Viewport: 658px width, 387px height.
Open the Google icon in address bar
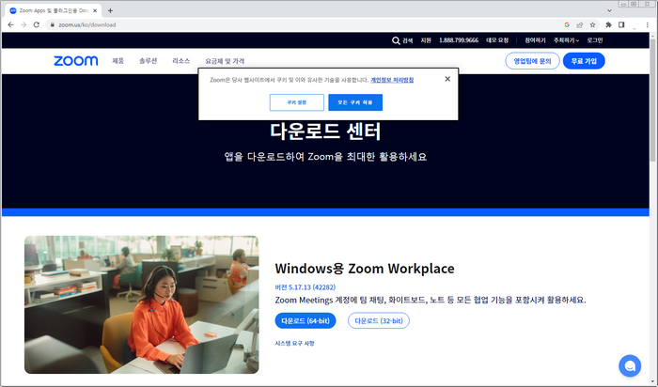point(567,24)
